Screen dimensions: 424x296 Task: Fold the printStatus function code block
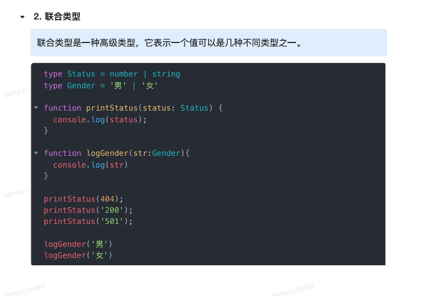click(36, 107)
